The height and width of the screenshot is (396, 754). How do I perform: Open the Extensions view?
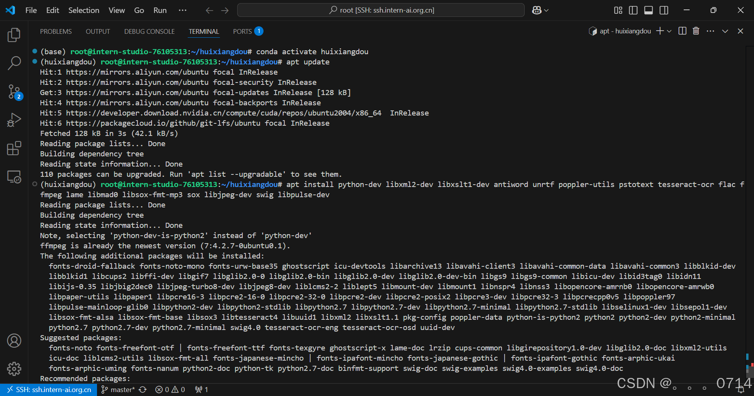[x=14, y=148]
